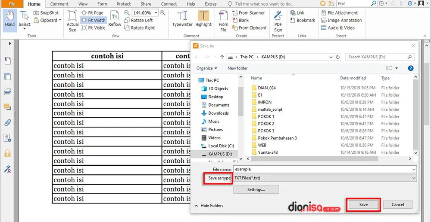Open the Security lock side panel
Image resolution: width=431 pixels, height=222 pixels.
point(7,153)
